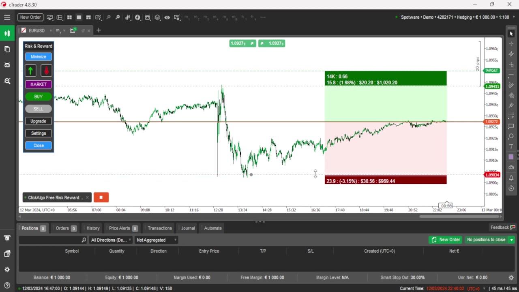The width and height of the screenshot is (519, 292).
Task: Switch to the Price Alerts tab
Action: pyautogui.click(x=123, y=228)
